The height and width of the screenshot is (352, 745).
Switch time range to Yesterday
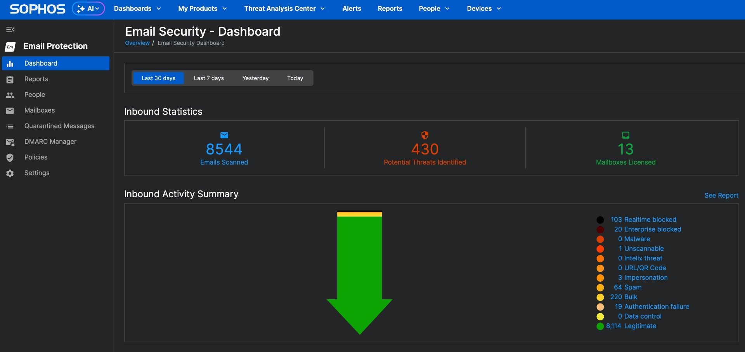255,78
